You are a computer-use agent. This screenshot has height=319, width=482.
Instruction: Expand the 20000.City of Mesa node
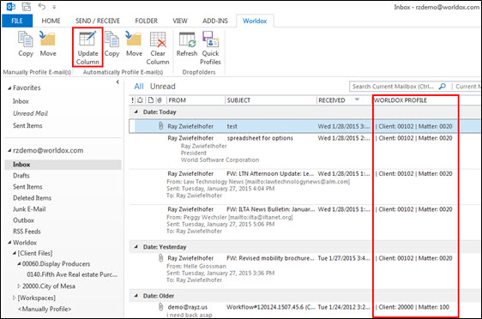point(19,286)
